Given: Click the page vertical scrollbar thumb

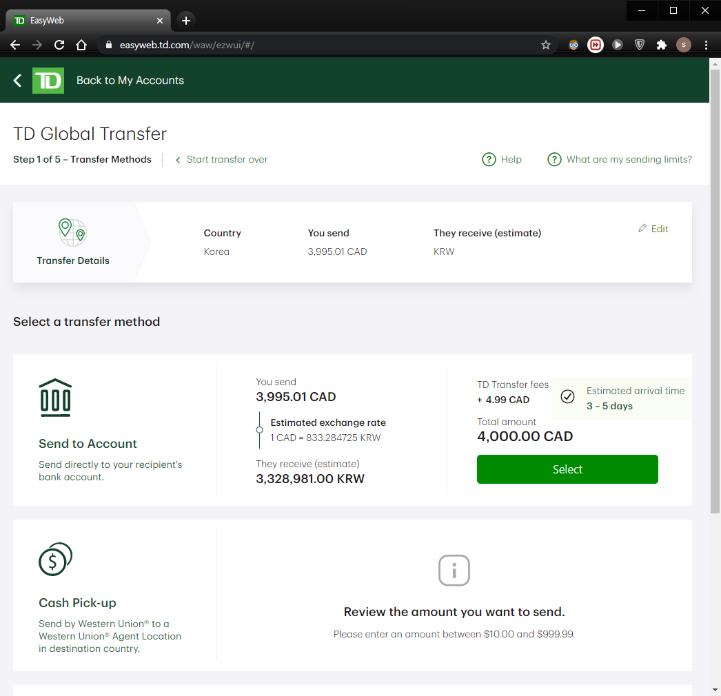Looking at the screenshot, I should click(715, 291).
